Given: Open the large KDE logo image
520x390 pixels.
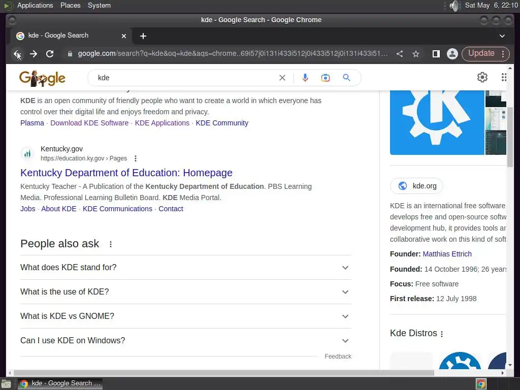Looking at the screenshot, I should click(437, 122).
